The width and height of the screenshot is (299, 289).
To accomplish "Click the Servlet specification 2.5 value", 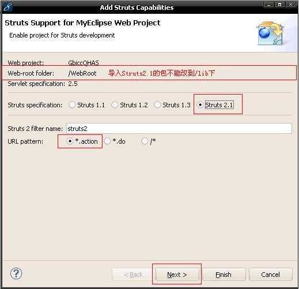I will (x=73, y=84).
